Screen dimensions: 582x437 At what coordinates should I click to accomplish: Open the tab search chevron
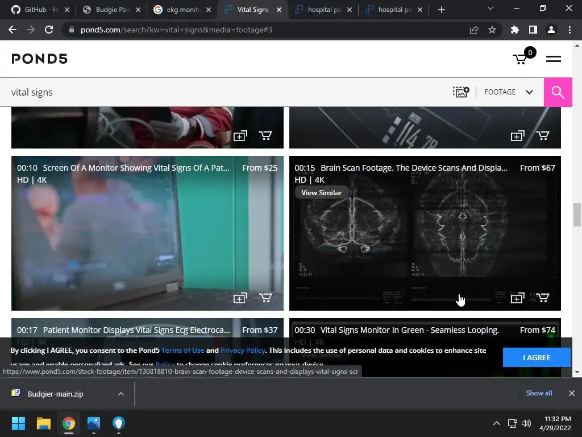pyautogui.click(x=490, y=8)
